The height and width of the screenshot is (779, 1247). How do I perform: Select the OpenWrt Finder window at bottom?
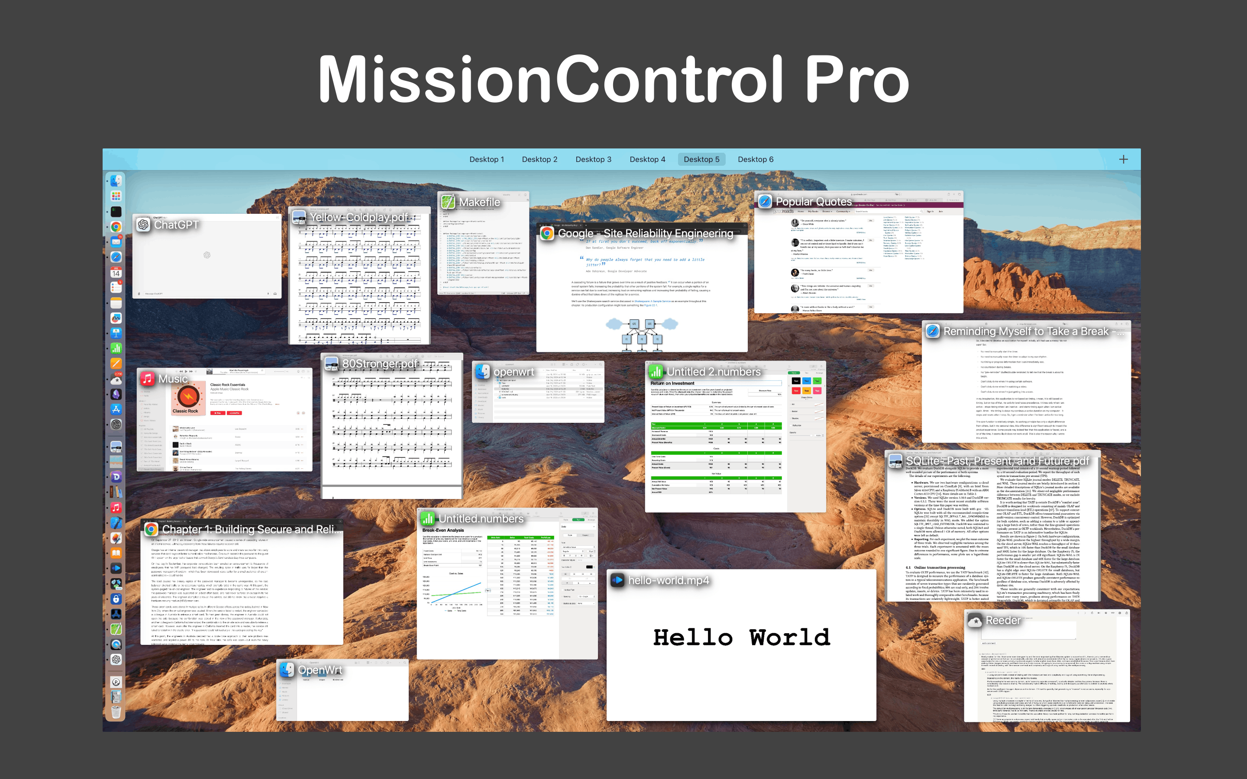342,690
